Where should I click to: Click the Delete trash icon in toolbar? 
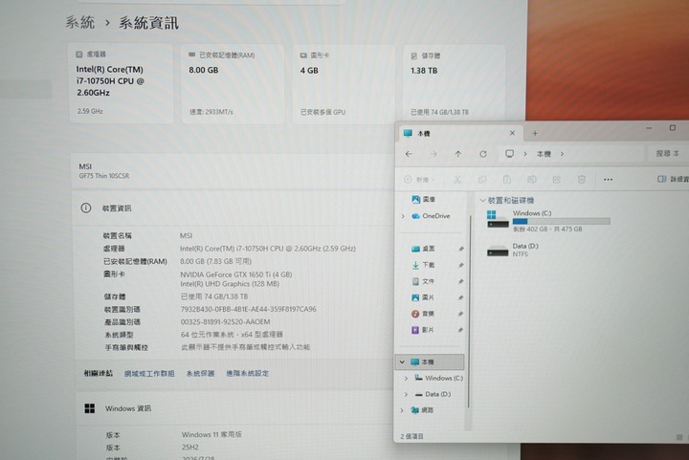582,180
